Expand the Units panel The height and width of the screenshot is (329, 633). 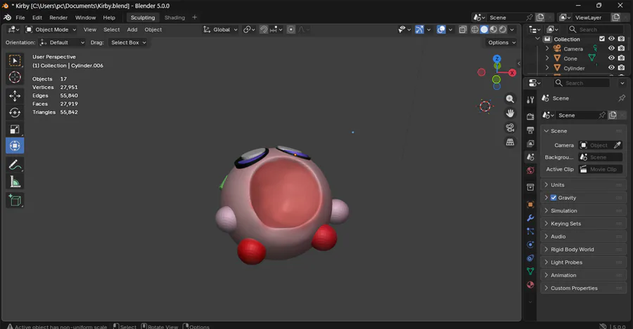click(x=583, y=184)
